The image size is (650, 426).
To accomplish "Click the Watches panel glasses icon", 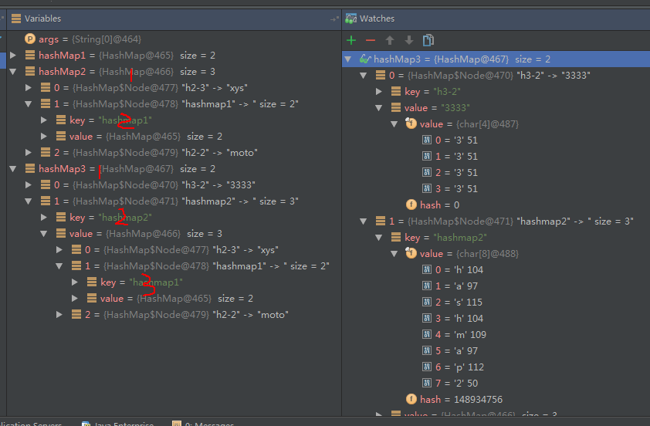I will (x=351, y=18).
